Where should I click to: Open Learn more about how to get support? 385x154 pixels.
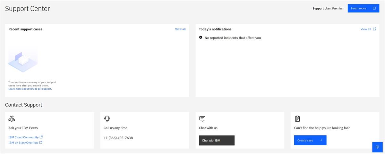pyautogui.click(x=30, y=89)
